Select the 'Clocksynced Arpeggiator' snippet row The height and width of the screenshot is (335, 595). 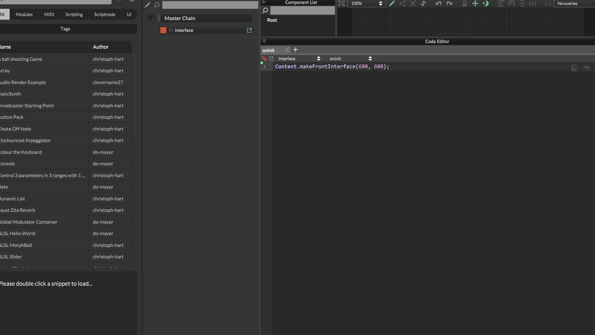point(66,140)
